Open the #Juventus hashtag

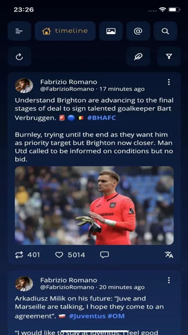87,316
